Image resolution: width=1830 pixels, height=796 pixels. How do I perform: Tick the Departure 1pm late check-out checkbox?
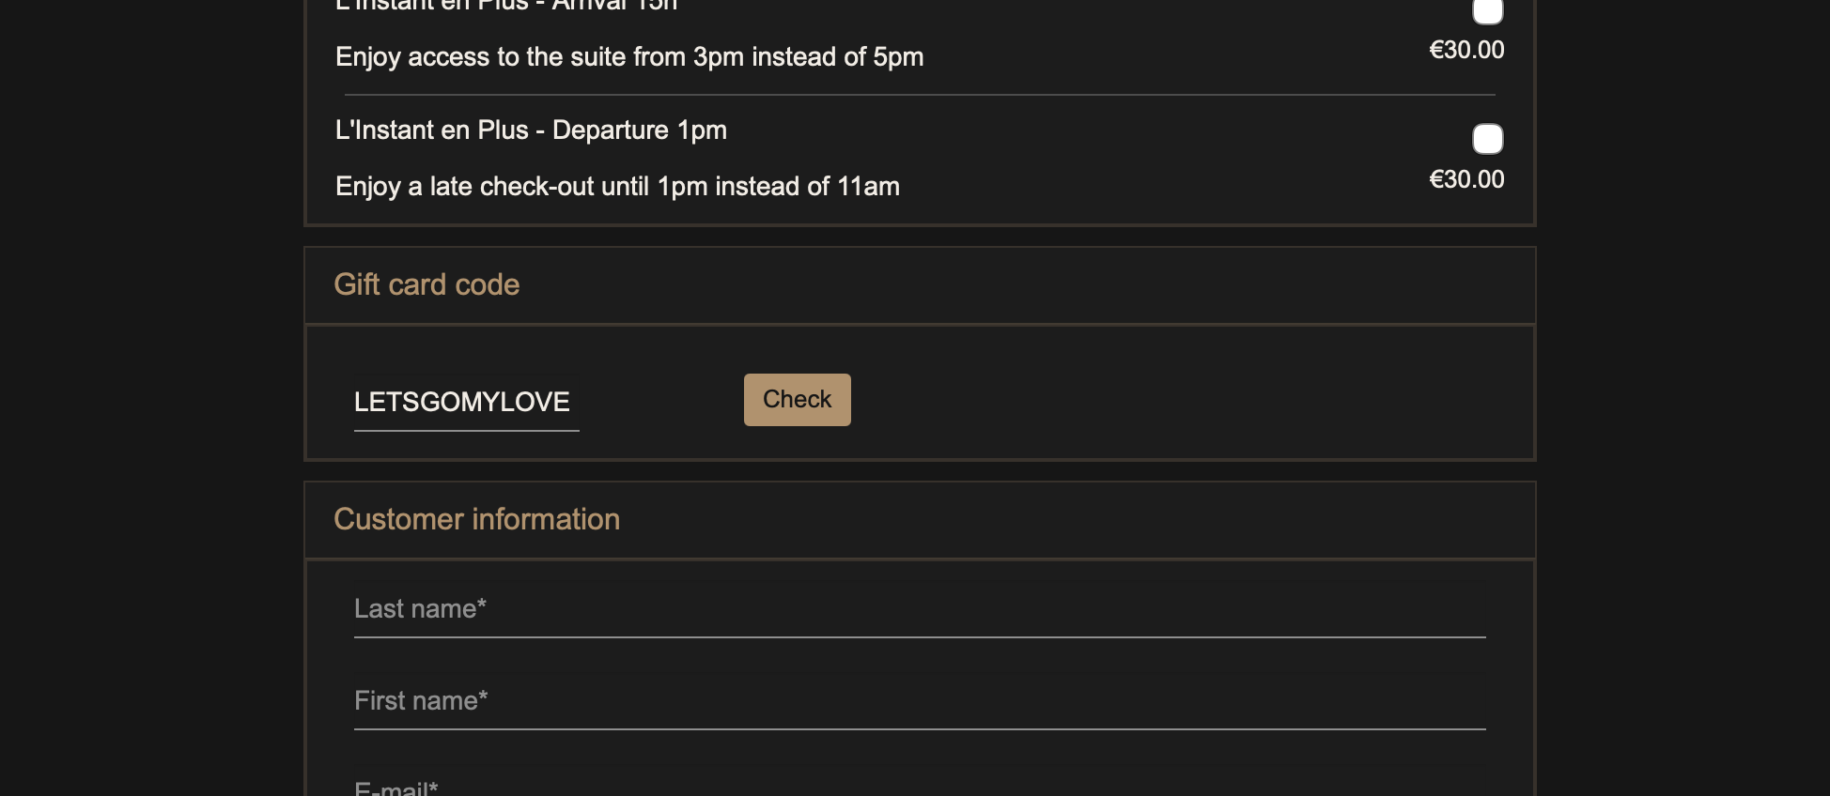pyautogui.click(x=1487, y=139)
